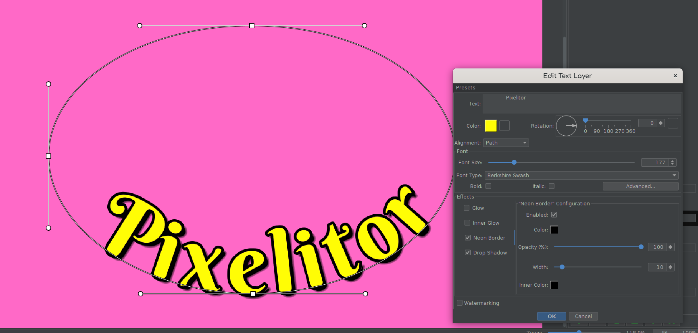The image size is (698, 333).
Task: Open the Neon Border Color black swatch
Action: coord(554,230)
